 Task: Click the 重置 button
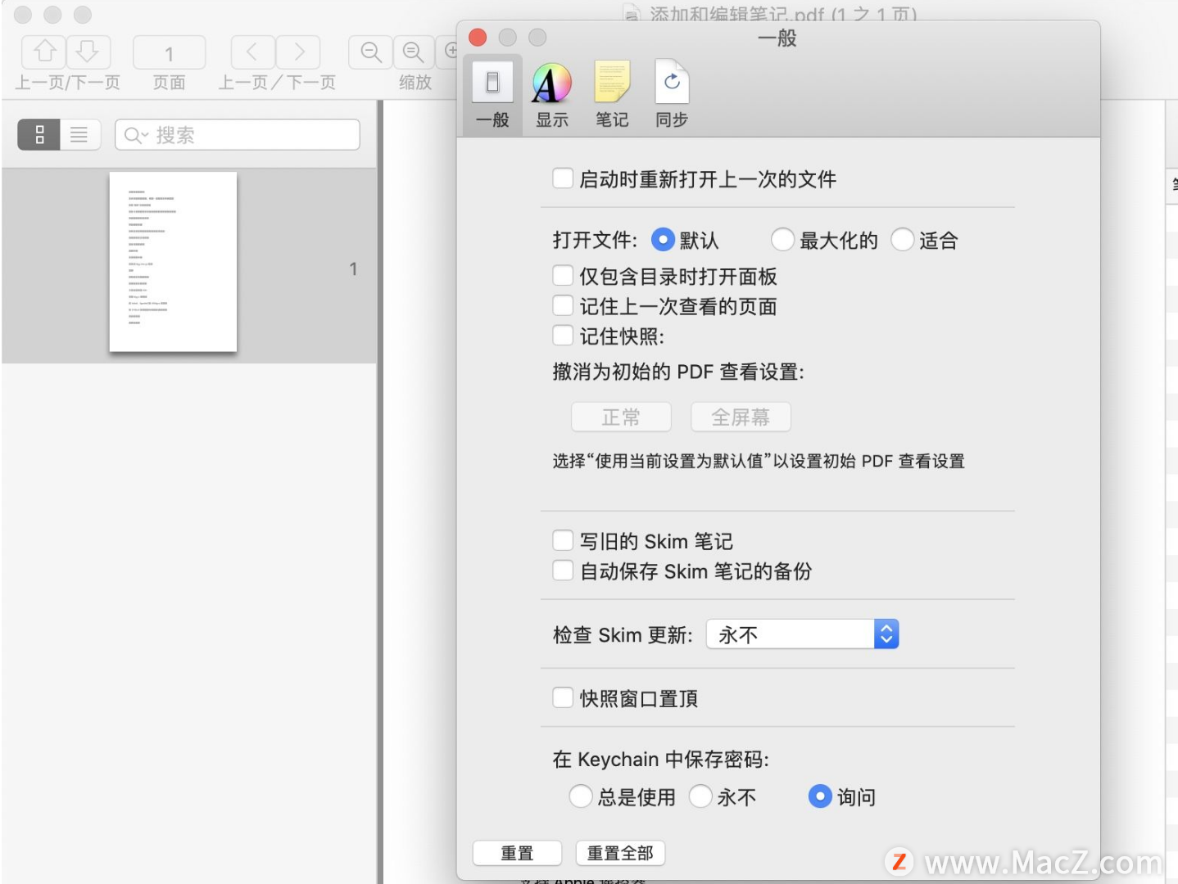coord(517,853)
